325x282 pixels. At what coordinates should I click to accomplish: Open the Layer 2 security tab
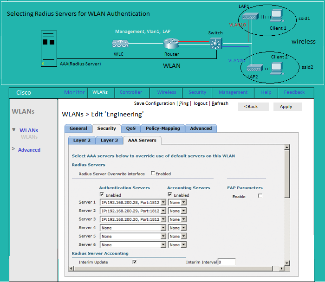(82, 140)
